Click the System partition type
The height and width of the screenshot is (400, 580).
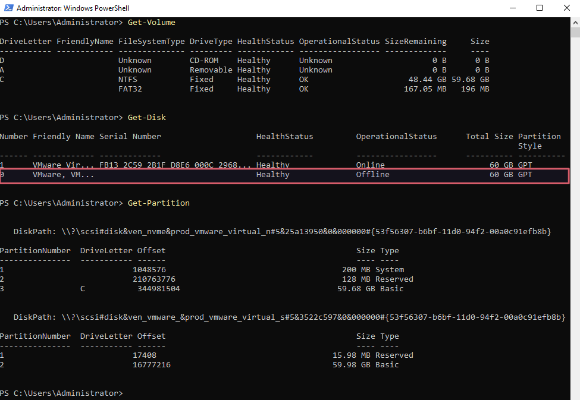coord(390,269)
